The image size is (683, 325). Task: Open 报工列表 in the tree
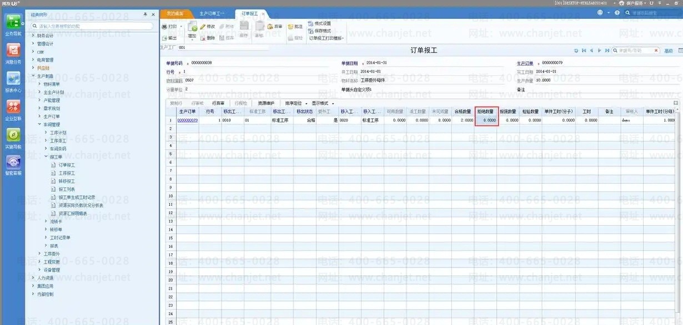point(67,189)
